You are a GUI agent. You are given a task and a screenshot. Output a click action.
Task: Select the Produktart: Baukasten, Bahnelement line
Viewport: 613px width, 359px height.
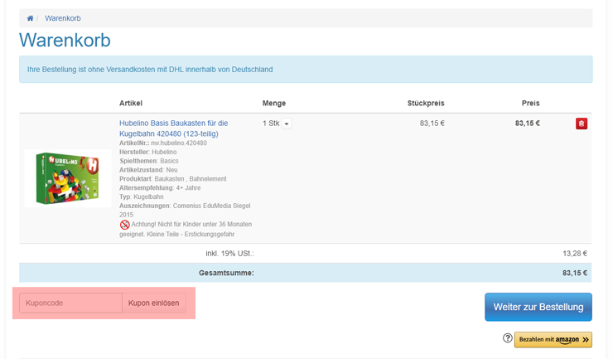[x=173, y=179]
